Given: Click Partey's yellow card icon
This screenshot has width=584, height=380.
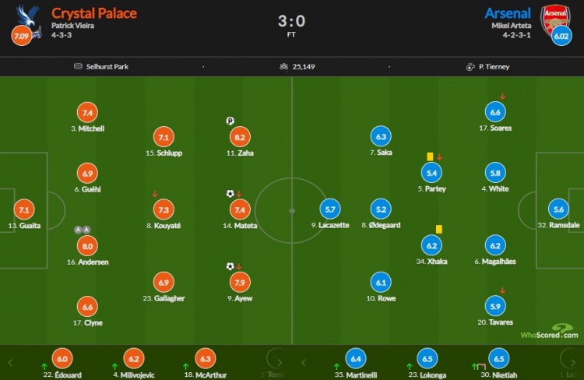Looking at the screenshot, I should point(430,157).
